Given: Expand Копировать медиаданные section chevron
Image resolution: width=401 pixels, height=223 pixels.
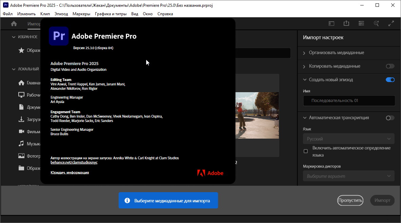Looking at the screenshot, I should coord(304,66).
